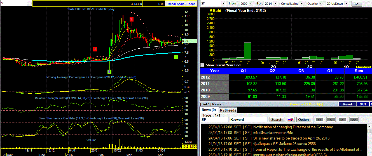372x156 pixels.
Task: Select the 2010 year row label
Action: point(215,90)
